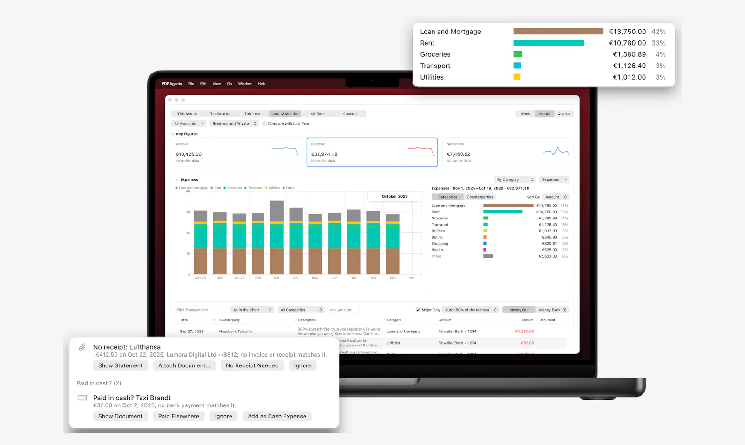The height and width of the screenshot is (445, 745).
Task: Open the Auto (80% of the Money) dropdown
Action: click(x=471, y=310)
